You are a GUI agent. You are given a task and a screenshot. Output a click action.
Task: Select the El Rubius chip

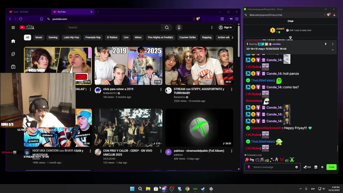(112, 38)
